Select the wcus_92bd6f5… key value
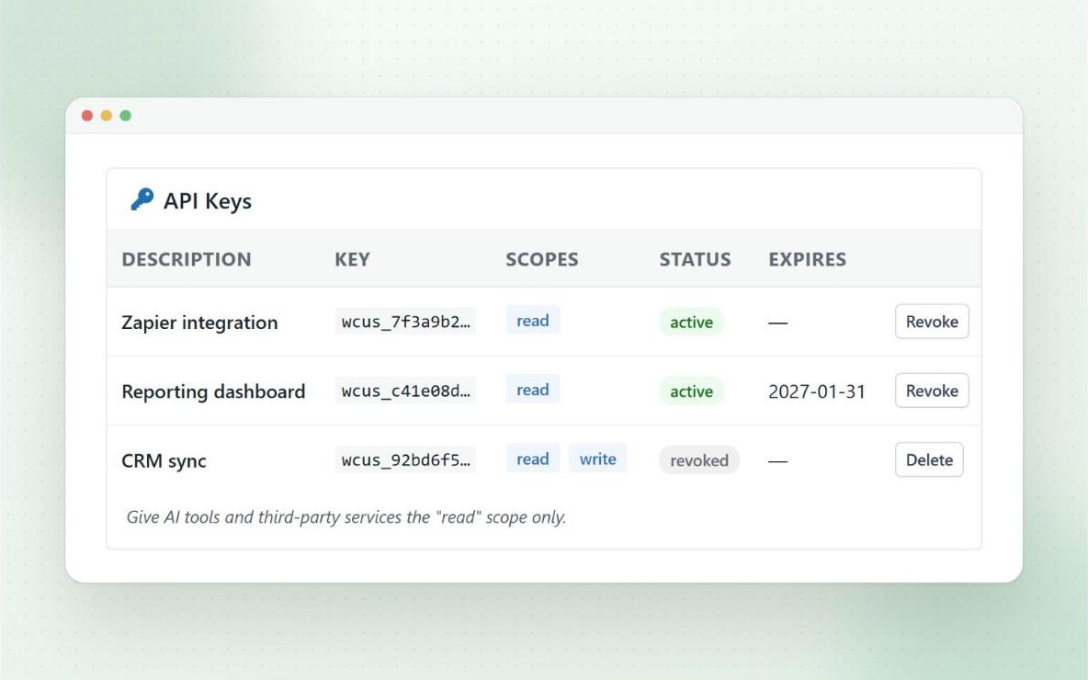Image resolution: width=1088 pixels, height=680 pixels. click(x=405, y=459)
